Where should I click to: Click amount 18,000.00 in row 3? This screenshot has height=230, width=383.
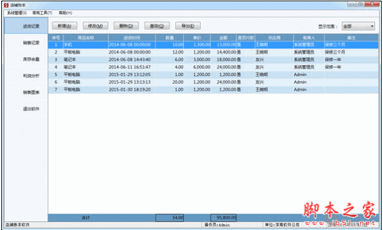[227, 60]
